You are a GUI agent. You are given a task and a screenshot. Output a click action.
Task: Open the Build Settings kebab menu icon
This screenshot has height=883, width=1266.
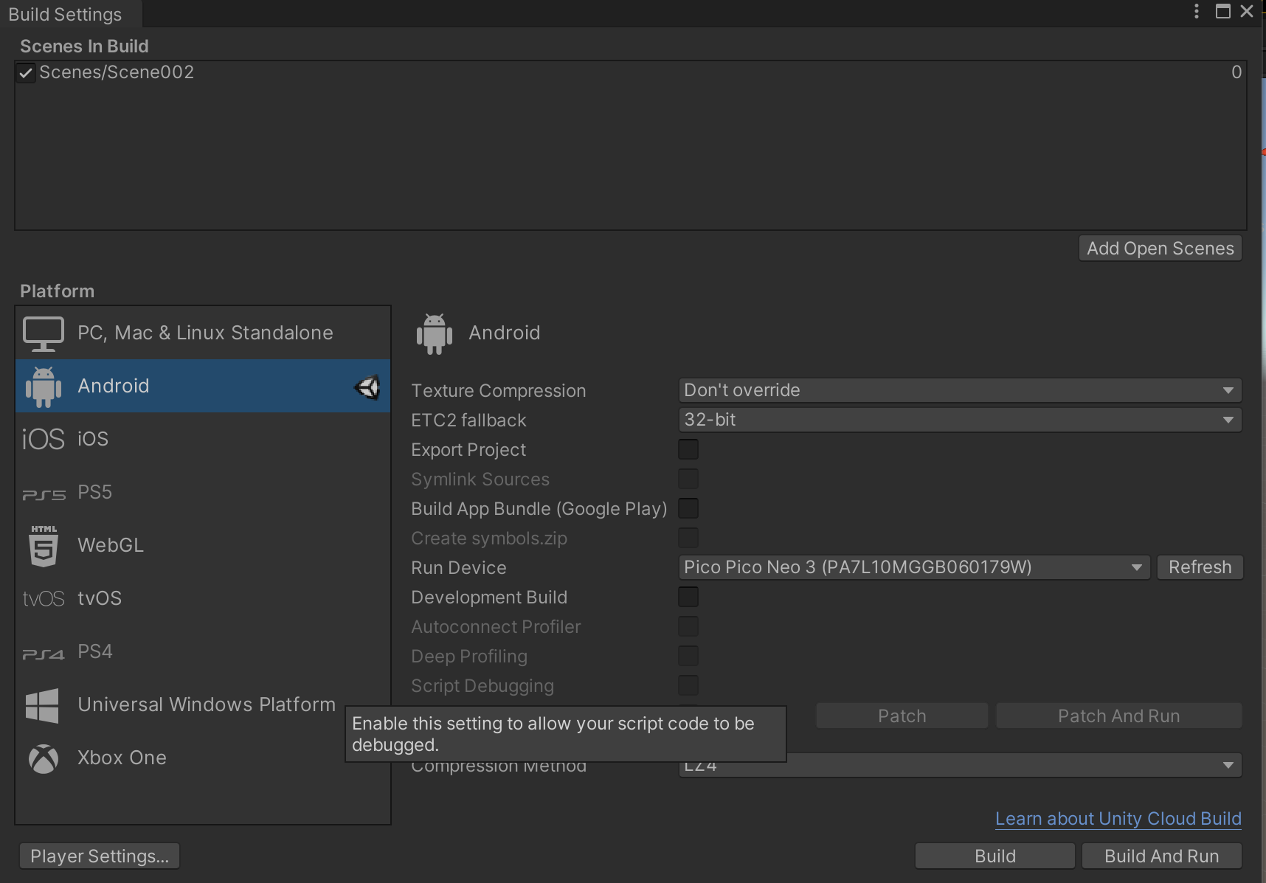tap(1197, 11)
